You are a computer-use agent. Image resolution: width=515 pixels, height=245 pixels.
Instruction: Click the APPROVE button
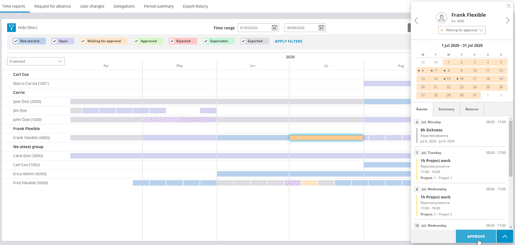pyautogui.click(x=476, y=236)
